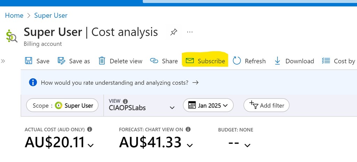Click the Cost by resource list icon
357x162 pixels.
[x=326, y=61]
